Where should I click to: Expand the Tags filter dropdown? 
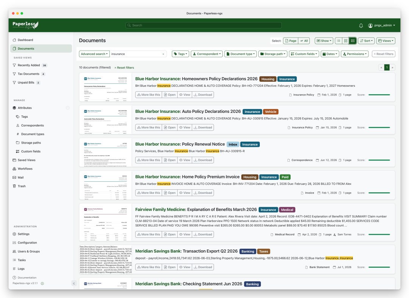click(181, 54)
